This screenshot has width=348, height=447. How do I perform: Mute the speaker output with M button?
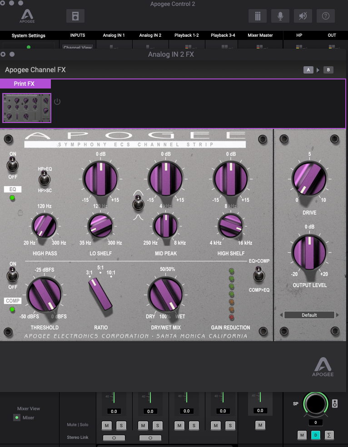(302, 435)
